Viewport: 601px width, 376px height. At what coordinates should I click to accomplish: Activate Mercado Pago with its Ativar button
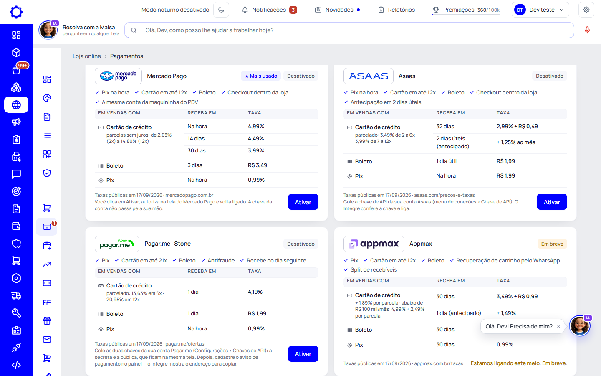pyautogui.click(x=303, y=202)
